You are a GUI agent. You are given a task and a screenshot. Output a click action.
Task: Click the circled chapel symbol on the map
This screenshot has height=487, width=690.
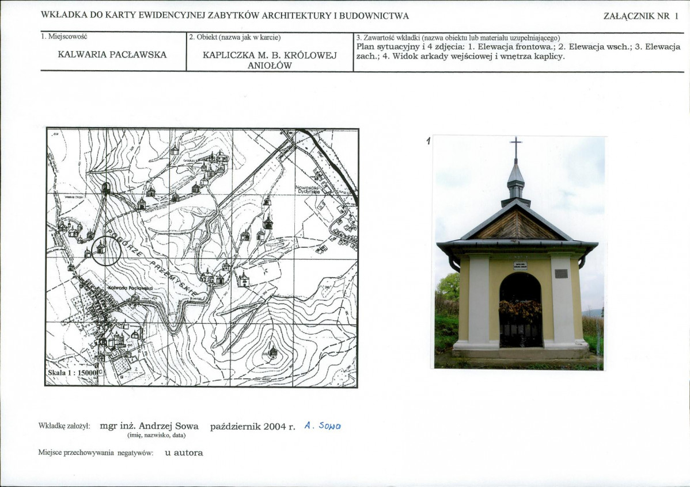pyautogui.click(x=102, y=248)
